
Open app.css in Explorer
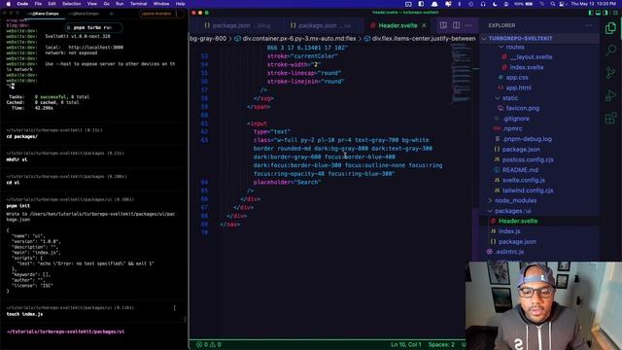pyautogui.click(x=517, y=78)
